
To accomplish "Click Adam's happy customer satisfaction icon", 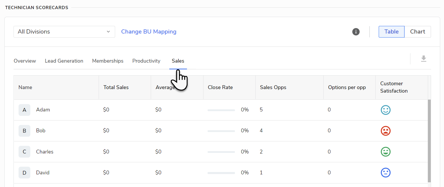I will click(385, 110).
